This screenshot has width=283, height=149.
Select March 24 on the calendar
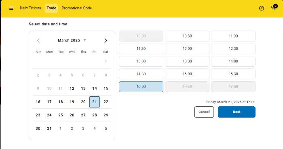49,115
